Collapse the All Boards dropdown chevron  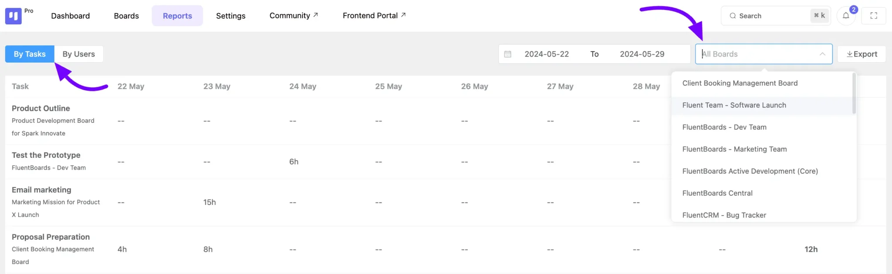tap(822, 54)
